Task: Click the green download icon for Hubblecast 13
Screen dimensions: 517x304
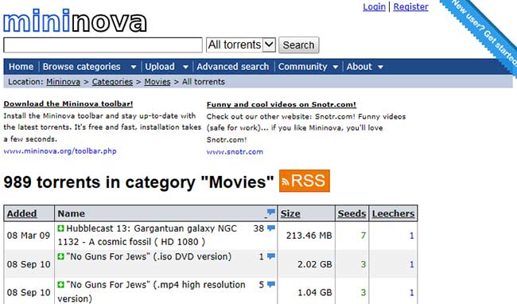Action: [x=60, y=228]
